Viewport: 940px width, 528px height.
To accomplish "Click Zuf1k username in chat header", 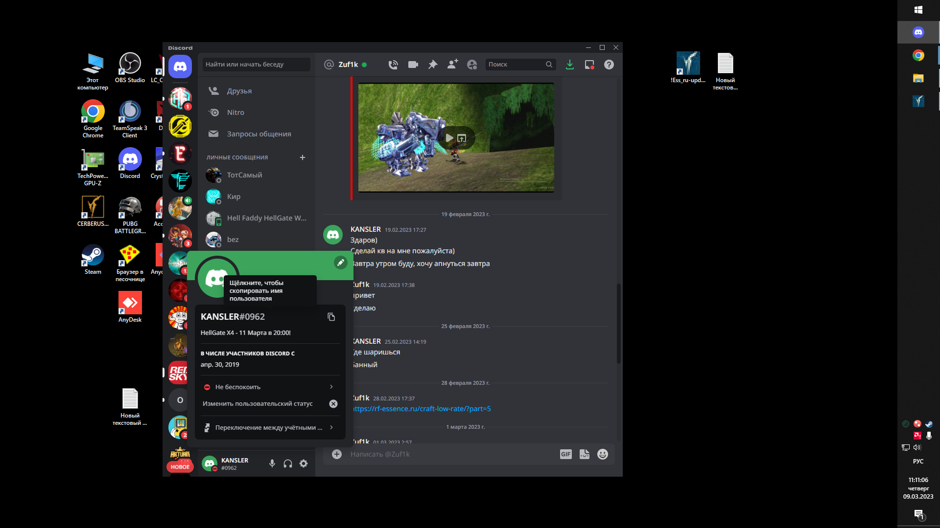I will (x=348, y=65).
